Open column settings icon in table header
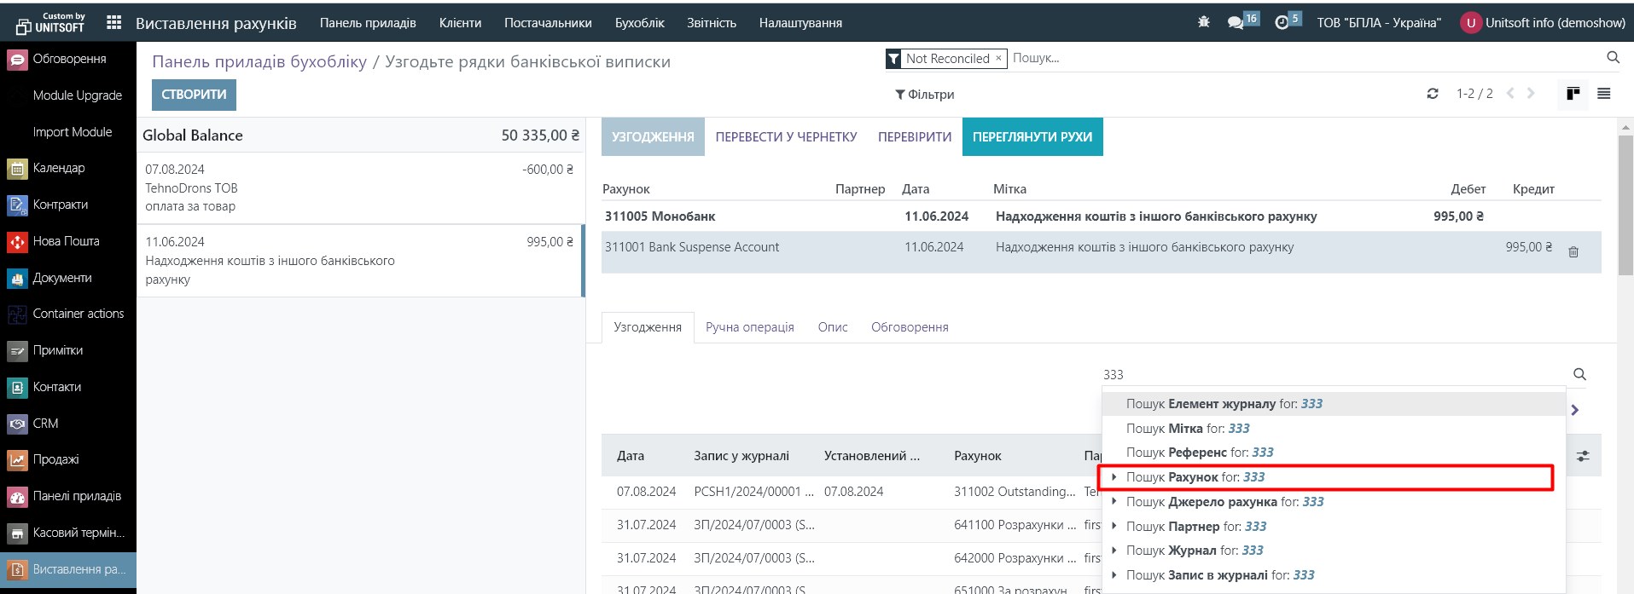Screen dimensions: 1634x594 1583,456
